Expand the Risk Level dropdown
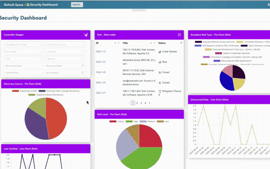The width and height of the screenshot is (270, 169). coord(23,51)
